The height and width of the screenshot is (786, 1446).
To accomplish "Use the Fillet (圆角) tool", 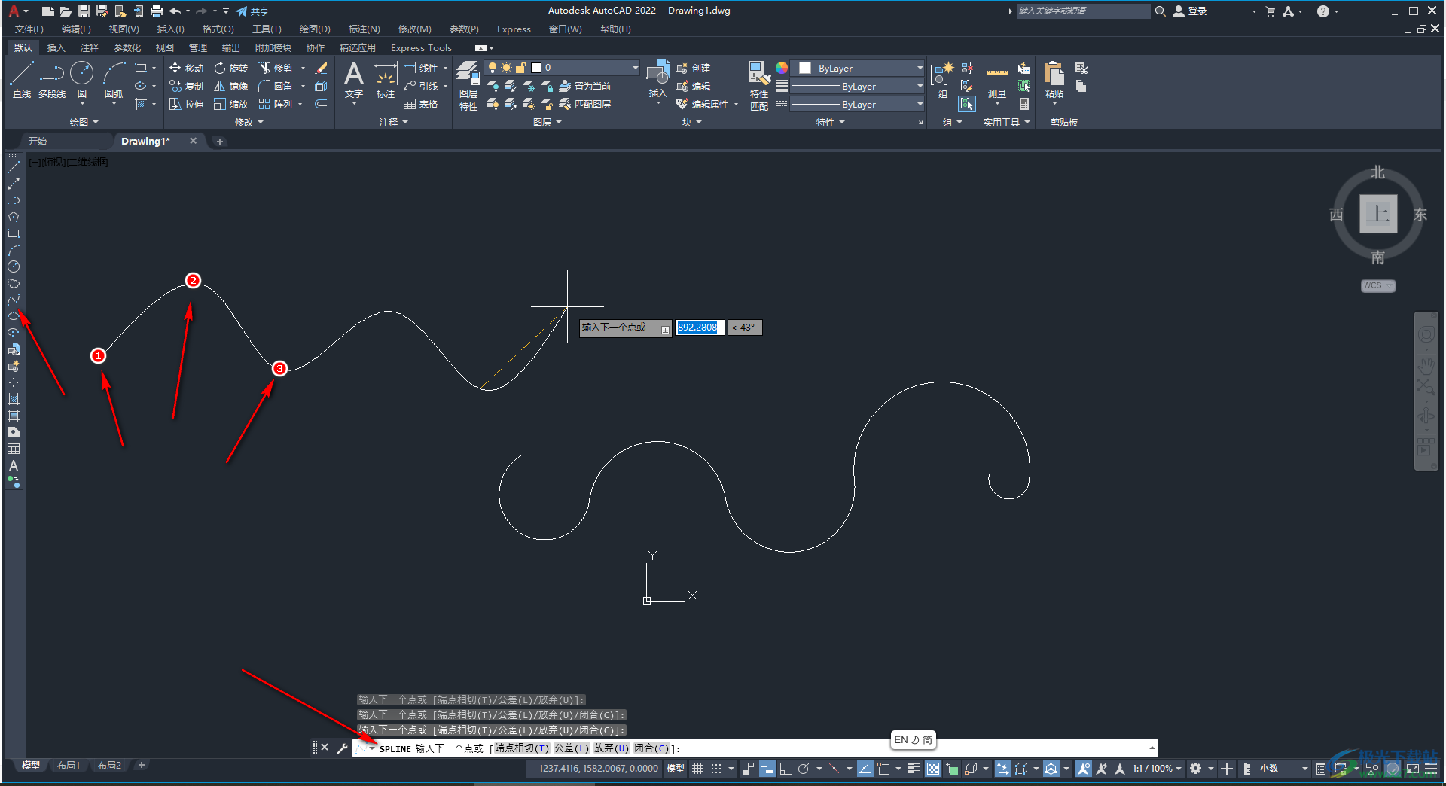I will 276,86.
